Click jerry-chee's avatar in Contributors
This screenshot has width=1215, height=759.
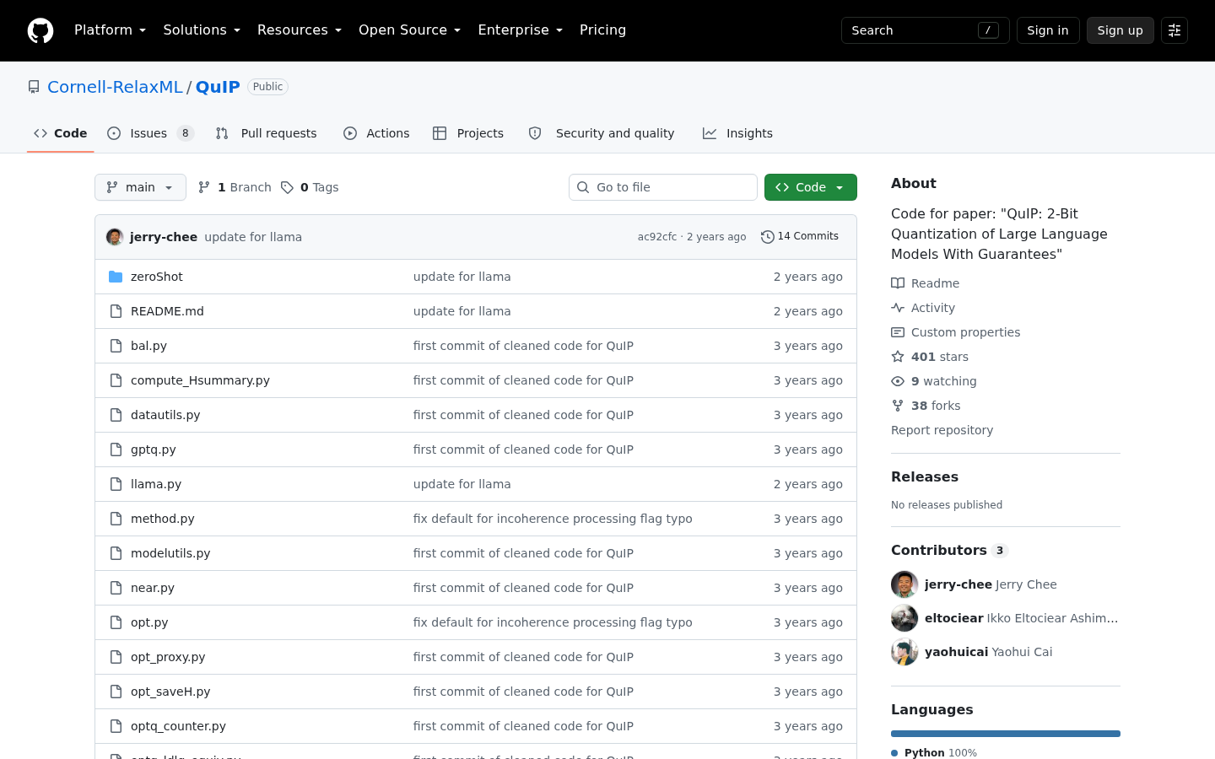click(904, 584)
